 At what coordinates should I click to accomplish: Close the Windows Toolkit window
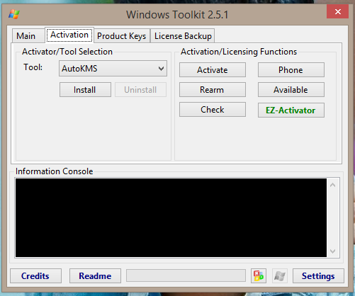pos(337,11)
